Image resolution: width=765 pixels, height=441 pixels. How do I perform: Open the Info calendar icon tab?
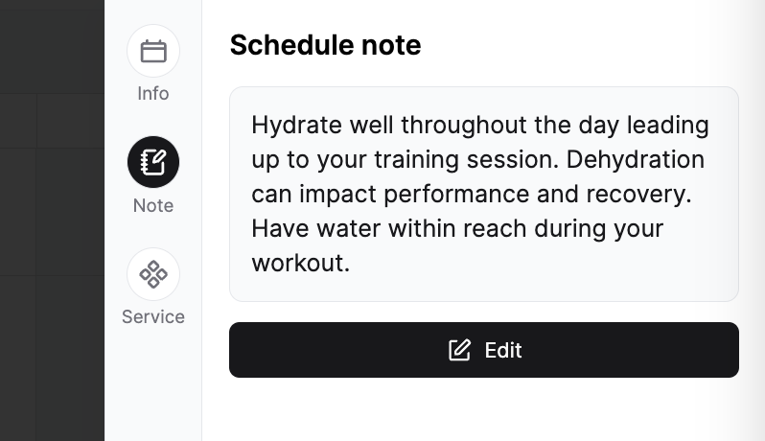[153, 51]
